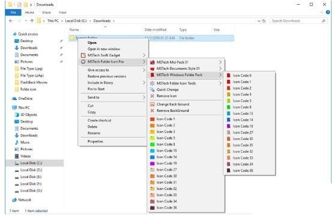
Task: Click the Downloads arrow icon under Quick access
Action: tap(17, 47)
